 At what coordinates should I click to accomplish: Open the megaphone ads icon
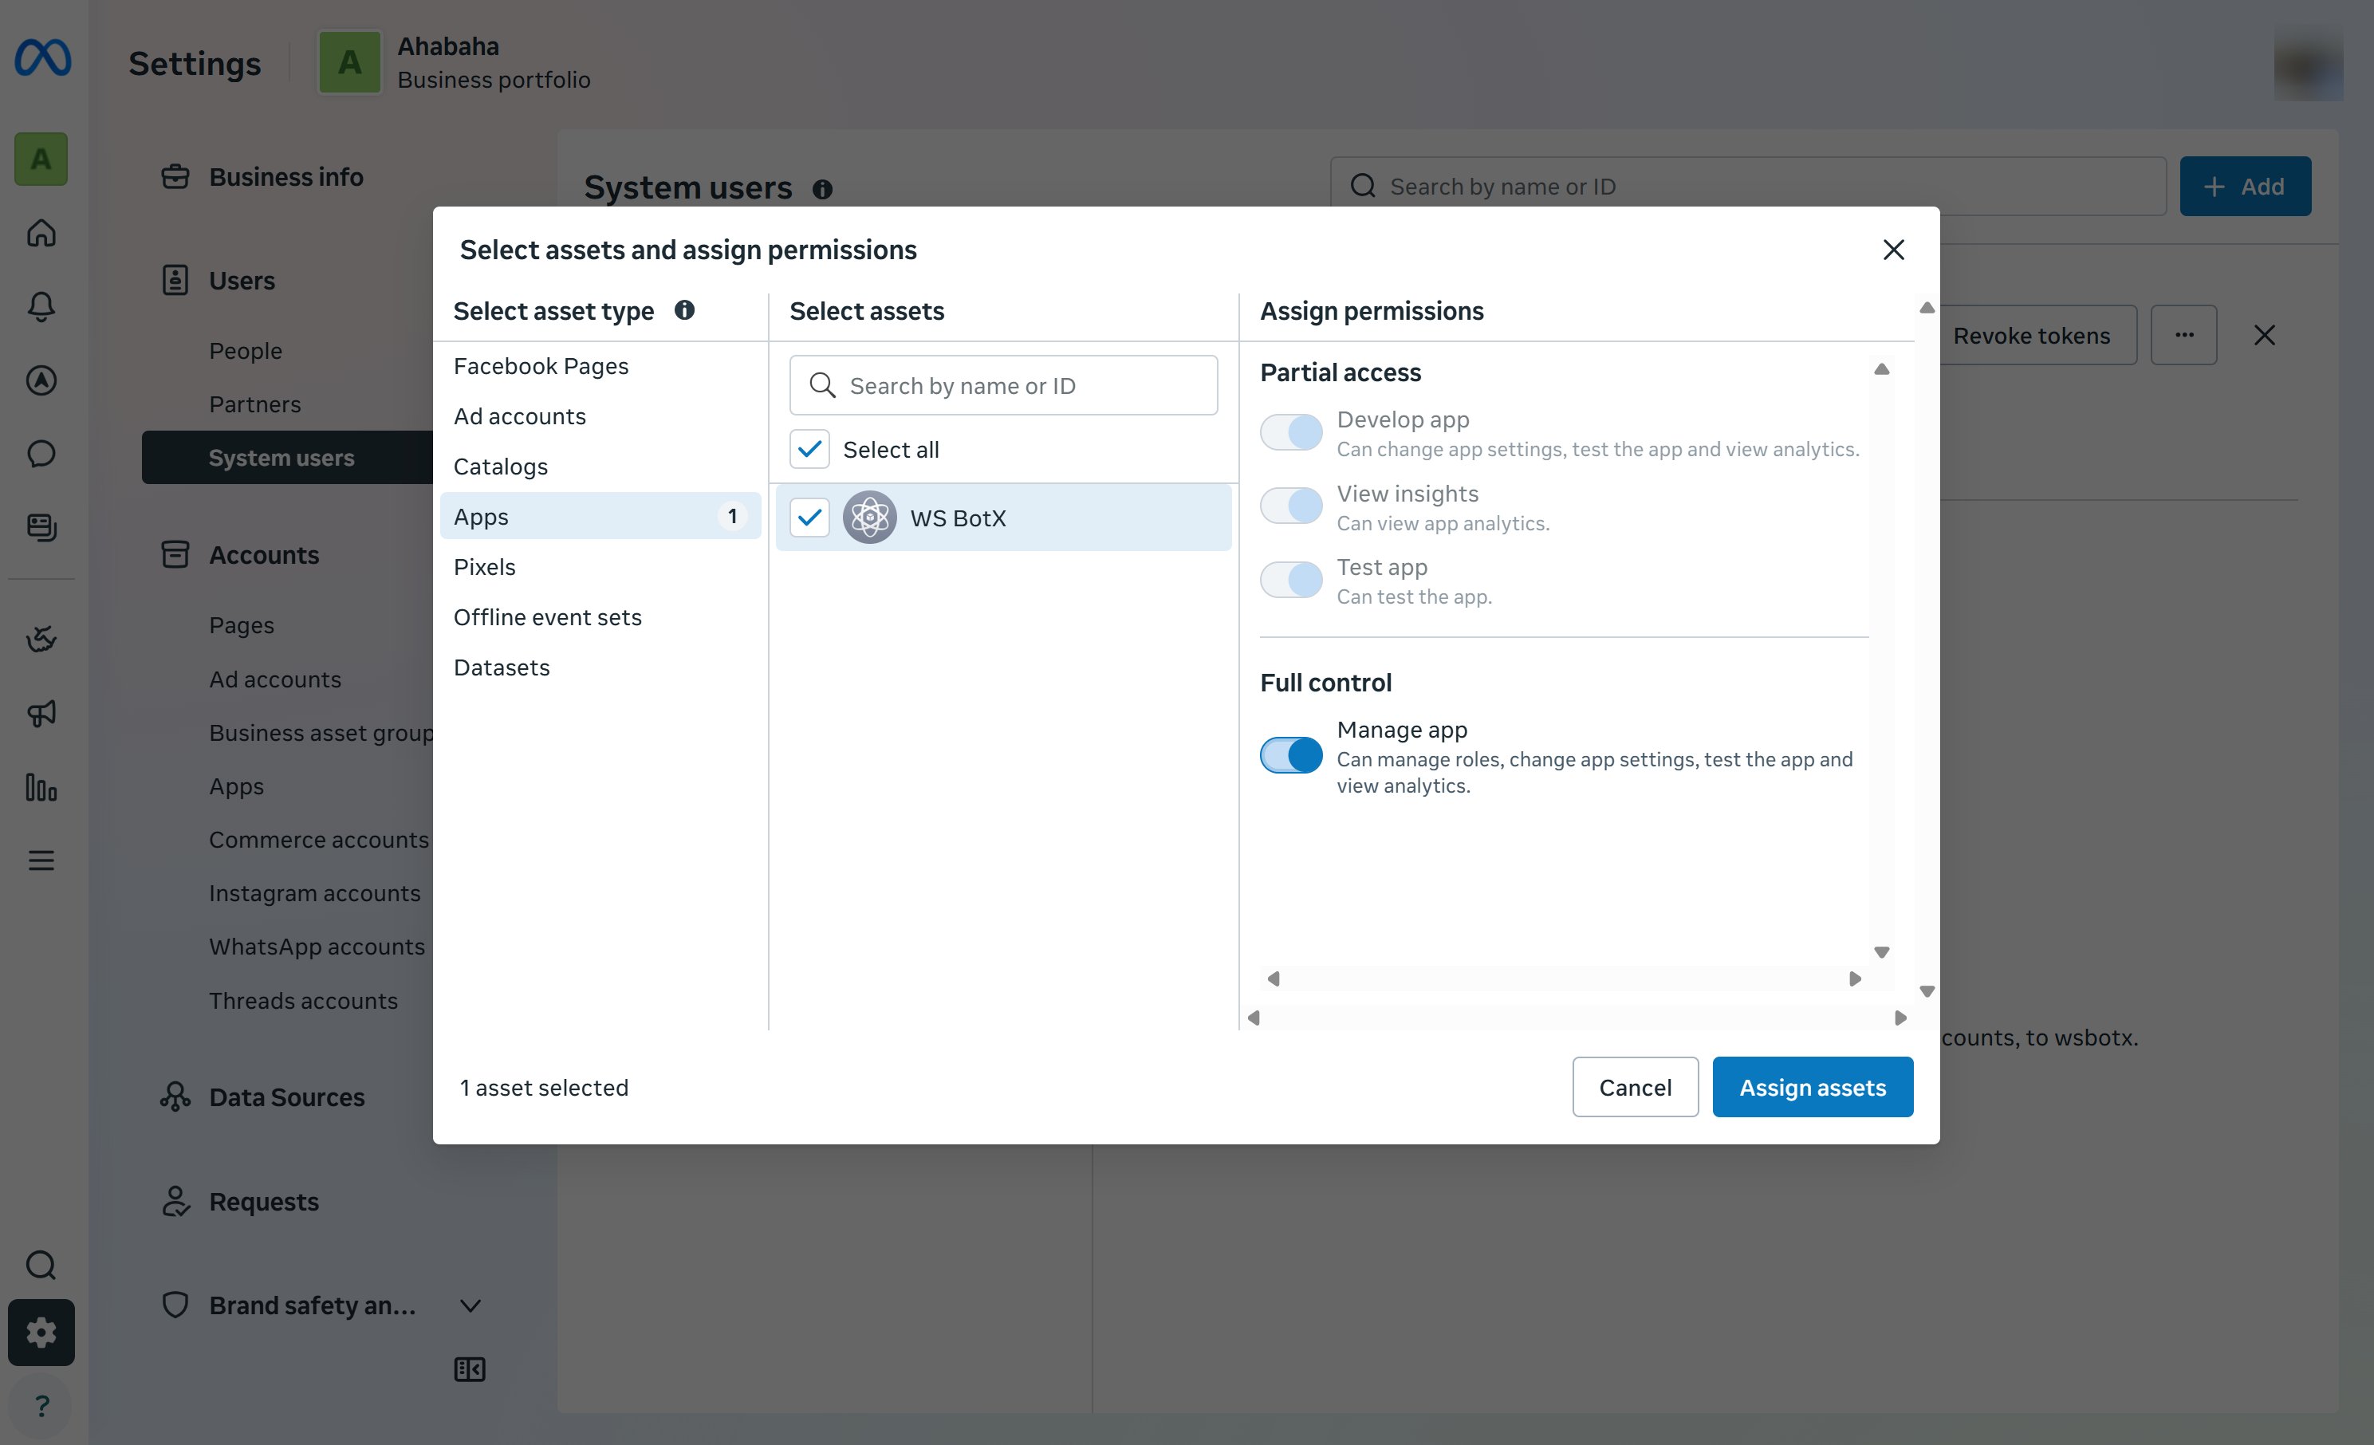point(41,713)
